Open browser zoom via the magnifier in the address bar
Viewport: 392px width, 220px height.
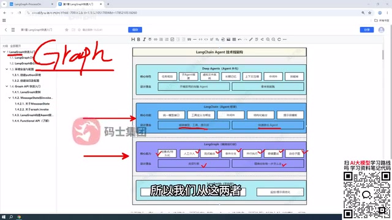(x=363, y=13)
